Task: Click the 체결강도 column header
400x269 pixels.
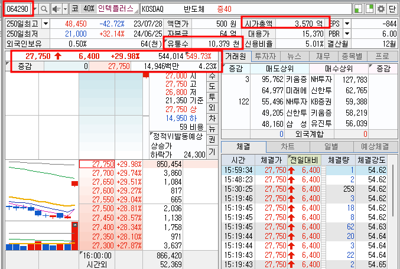Action: pos(372,160)
